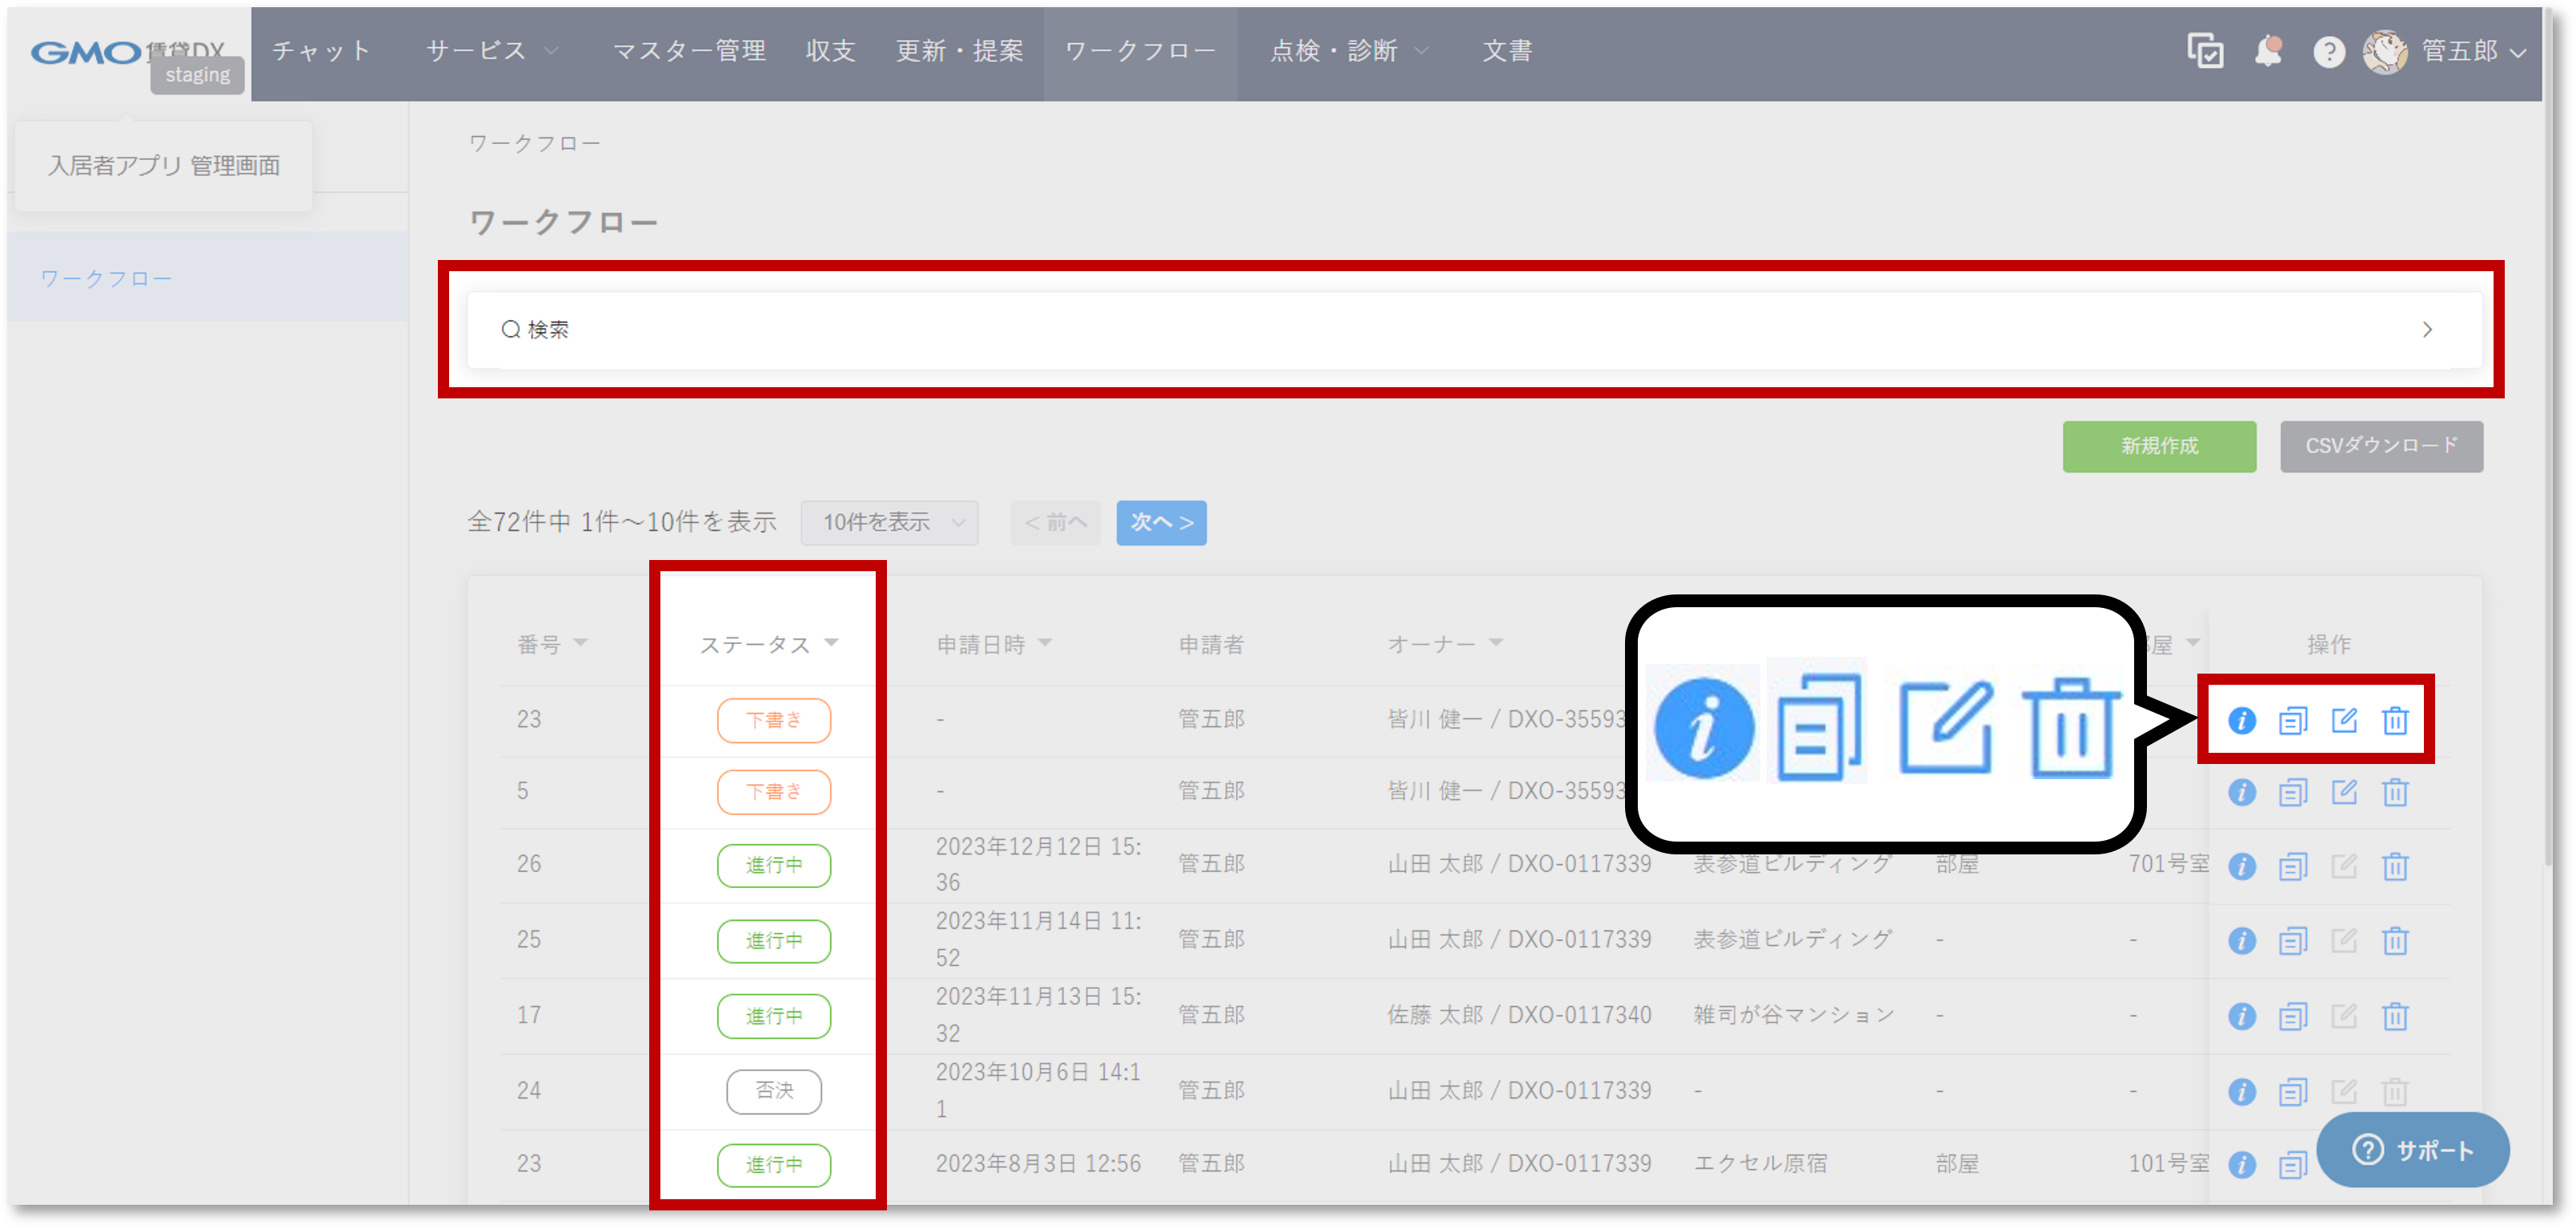Duplicate workflow number 25 via copy icon
This screenshot has height=1228, width=2576.
(2292, 940)
